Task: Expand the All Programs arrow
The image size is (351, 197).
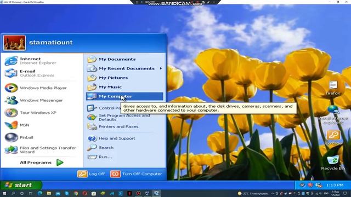Action: point(60,163)
